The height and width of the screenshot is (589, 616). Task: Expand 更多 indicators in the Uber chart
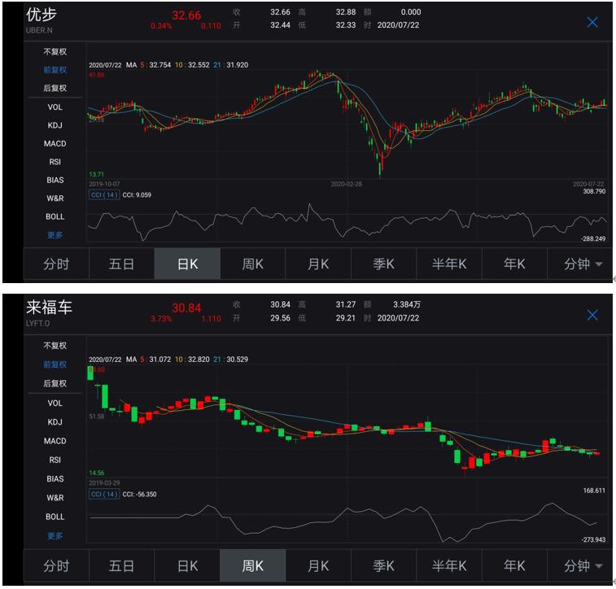tap(55, 235)
